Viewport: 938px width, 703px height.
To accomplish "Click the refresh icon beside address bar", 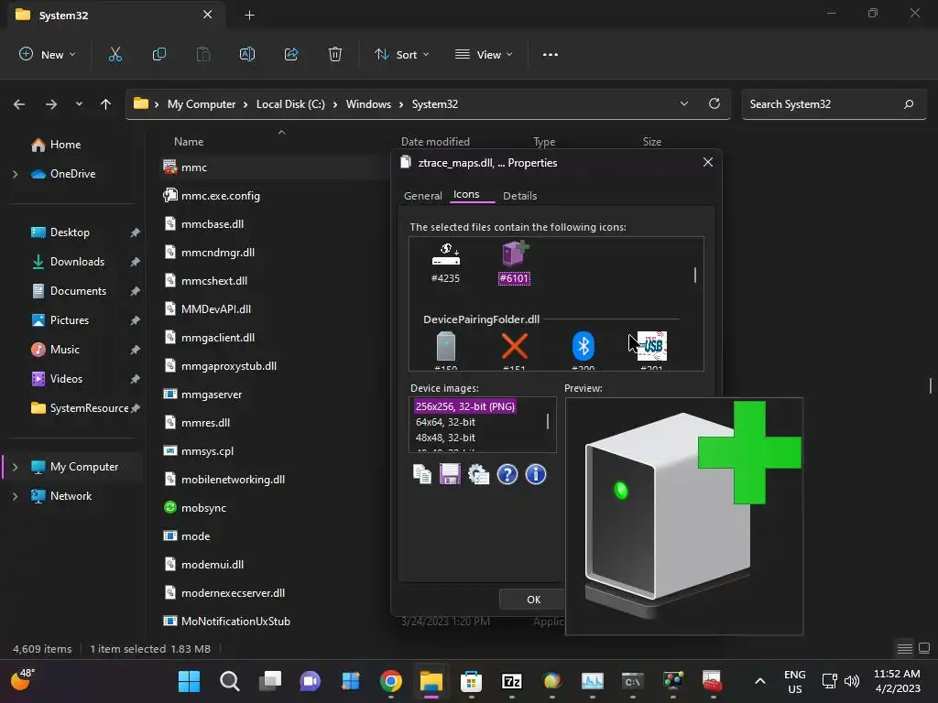I will point(714,103).
